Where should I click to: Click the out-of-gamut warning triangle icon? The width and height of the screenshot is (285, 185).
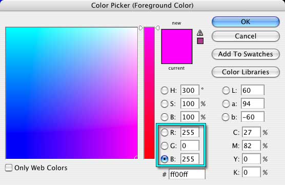tap(200, 33)
